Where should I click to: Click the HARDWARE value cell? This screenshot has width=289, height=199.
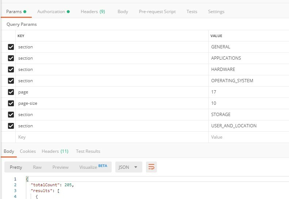click(x=248, y=69)
